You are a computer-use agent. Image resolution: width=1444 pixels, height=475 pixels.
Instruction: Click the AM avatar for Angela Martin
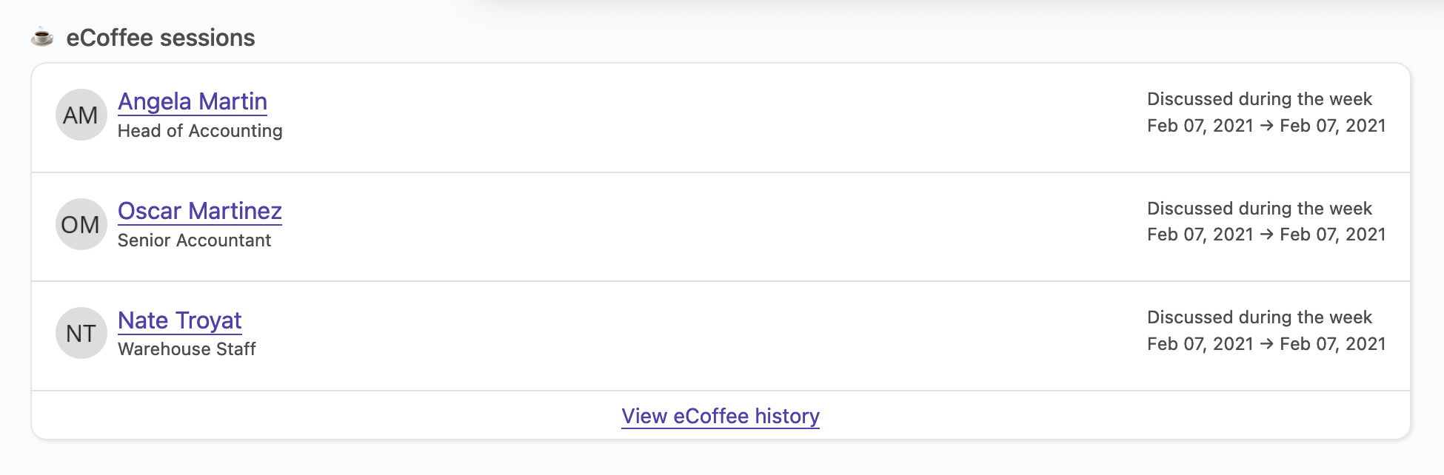click(81, 115)
